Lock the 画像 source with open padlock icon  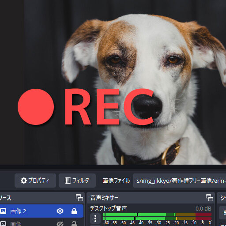pos(74,223)
